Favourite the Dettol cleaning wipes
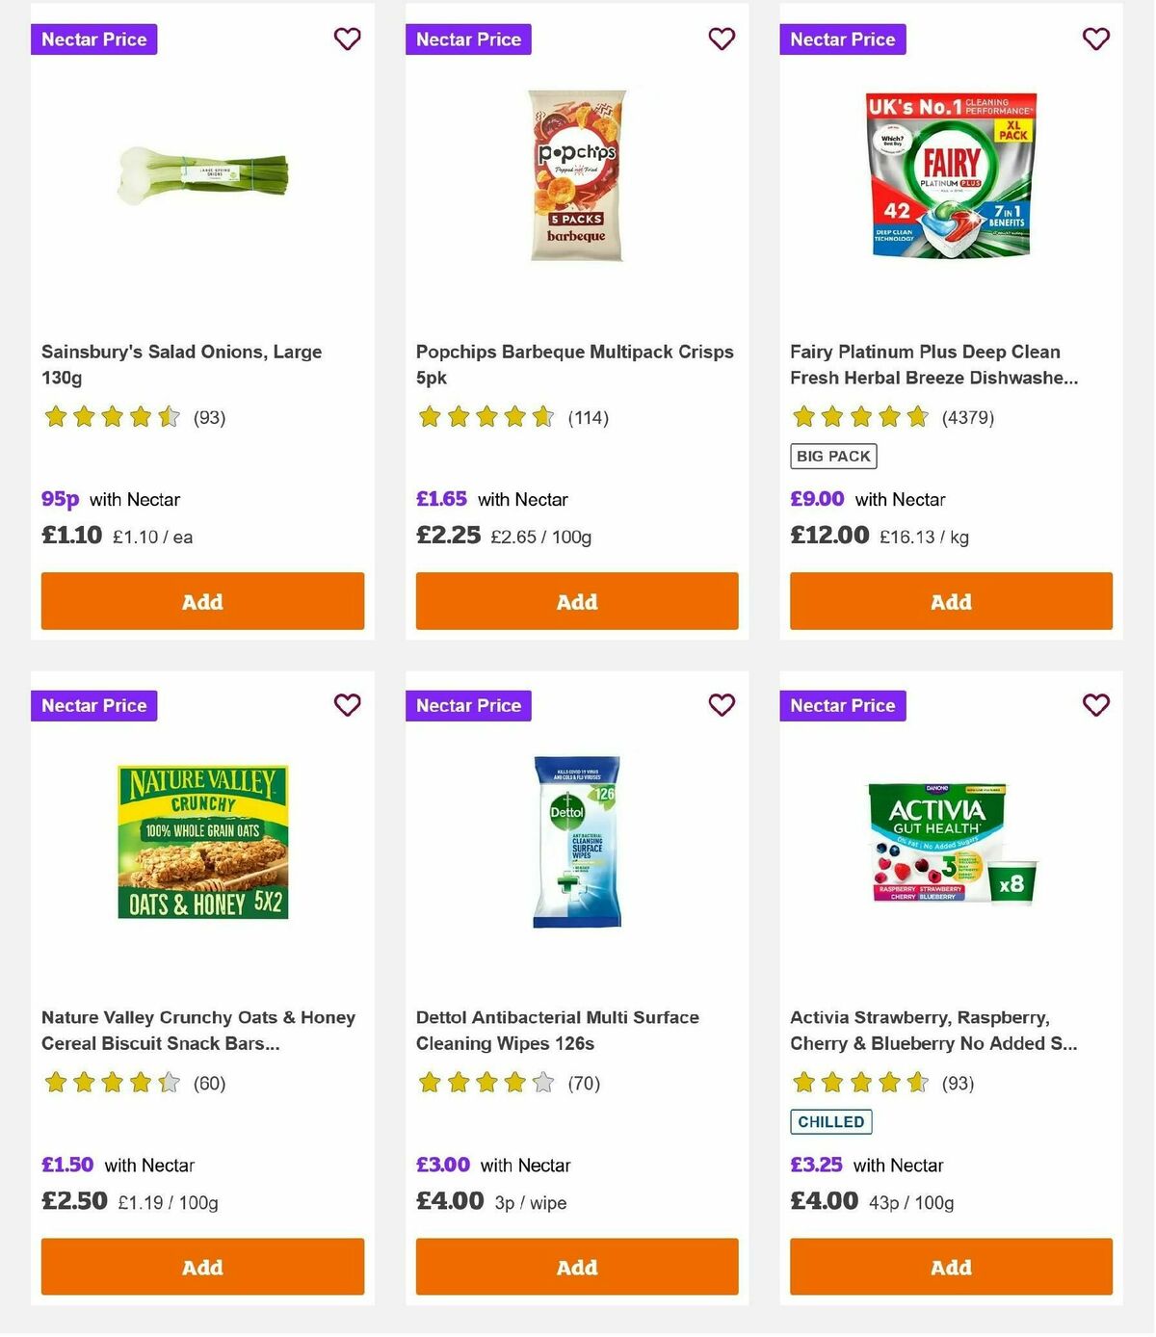 [x=722, y=705]
